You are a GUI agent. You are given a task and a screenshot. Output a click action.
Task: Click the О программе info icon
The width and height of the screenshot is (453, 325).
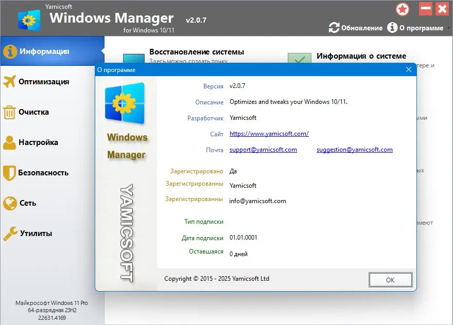tap(392, 28)
